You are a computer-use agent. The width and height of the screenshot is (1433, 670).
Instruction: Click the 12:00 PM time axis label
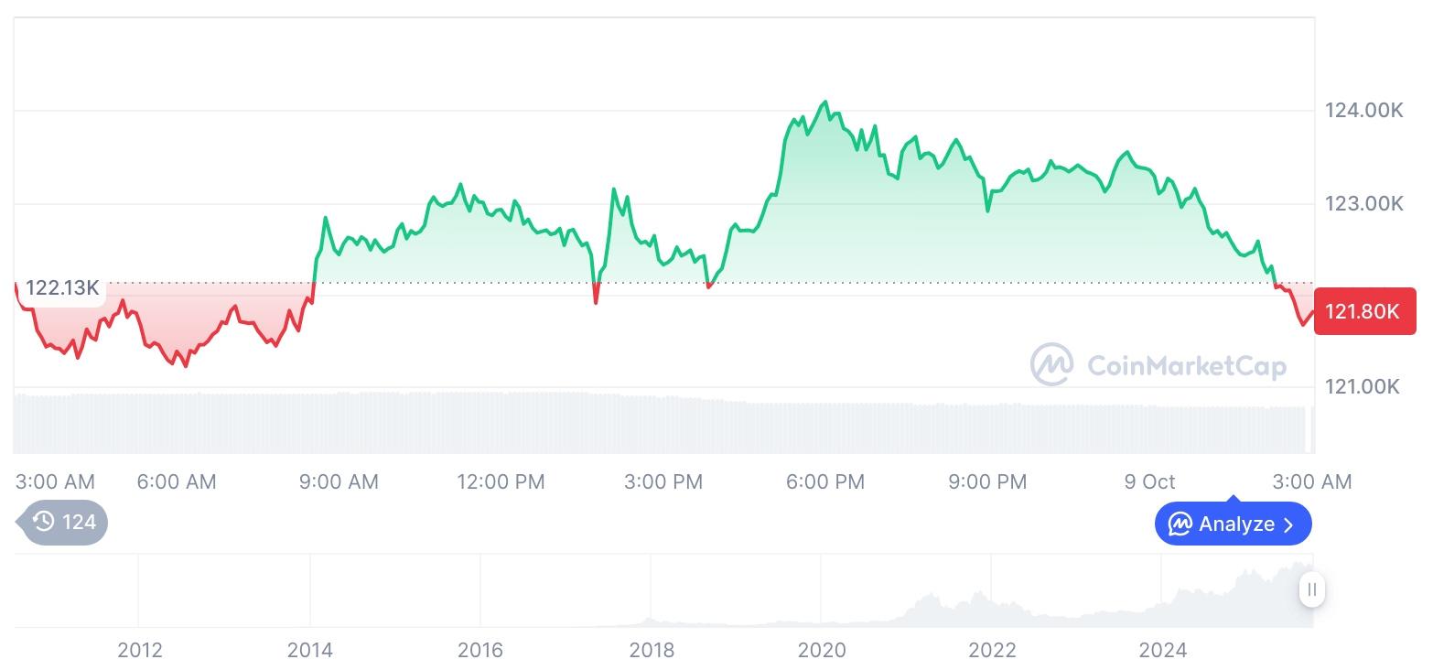[501, 481]
